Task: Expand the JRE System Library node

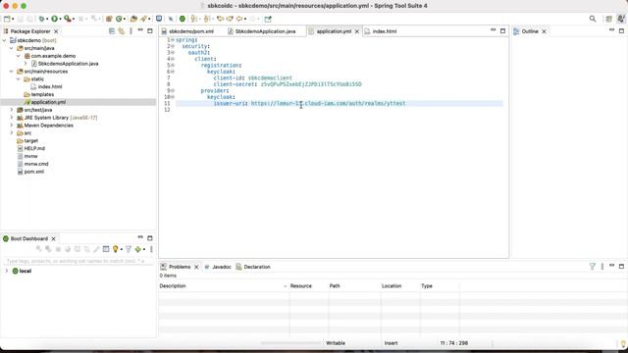Action: point(11,118)
